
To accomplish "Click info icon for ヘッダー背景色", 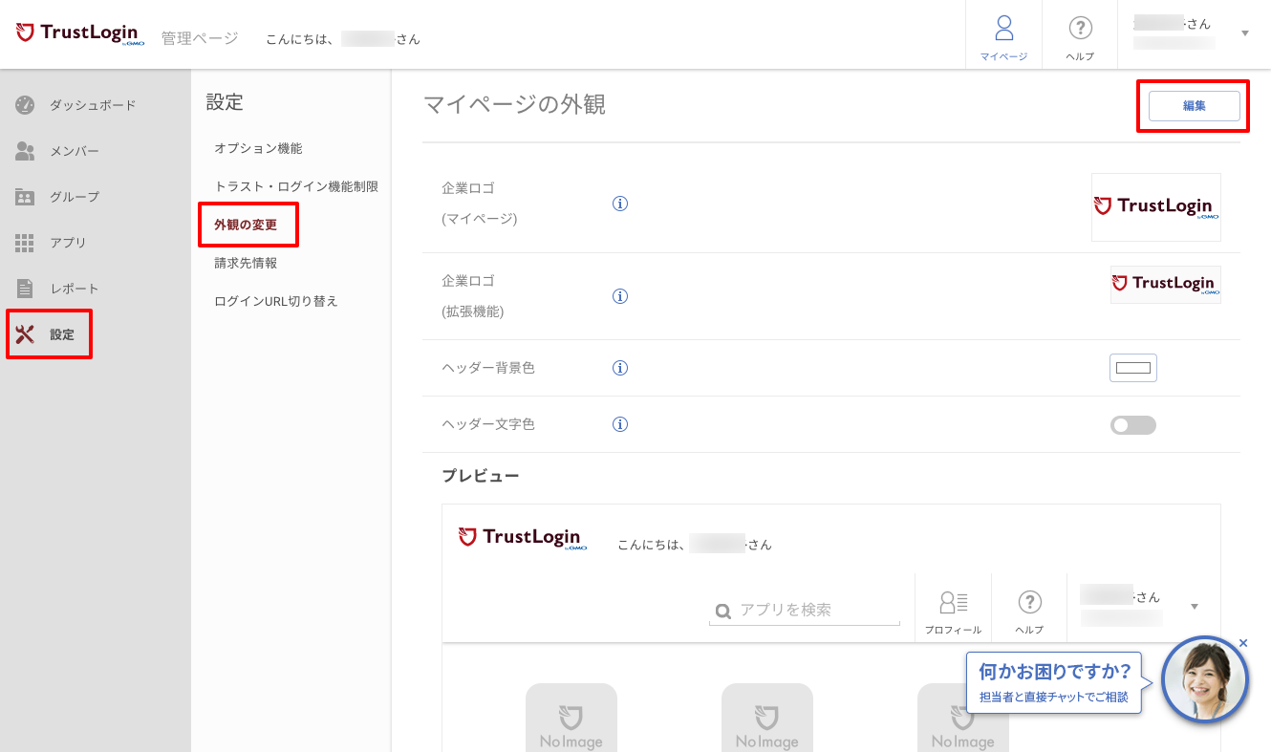I will (x=620, y=368).
